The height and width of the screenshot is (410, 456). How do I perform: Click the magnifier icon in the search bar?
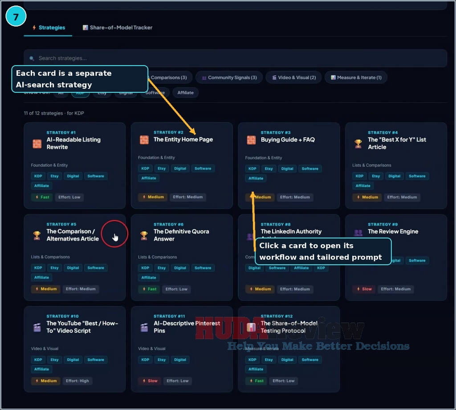(32, 58)
